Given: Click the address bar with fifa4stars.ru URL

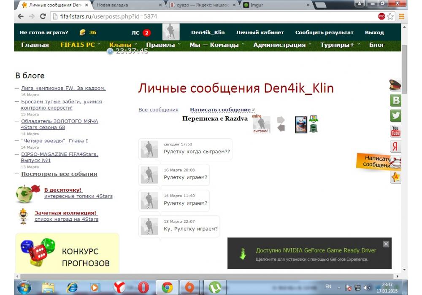Looking at the screenshot, I should [x=211, y=16].
